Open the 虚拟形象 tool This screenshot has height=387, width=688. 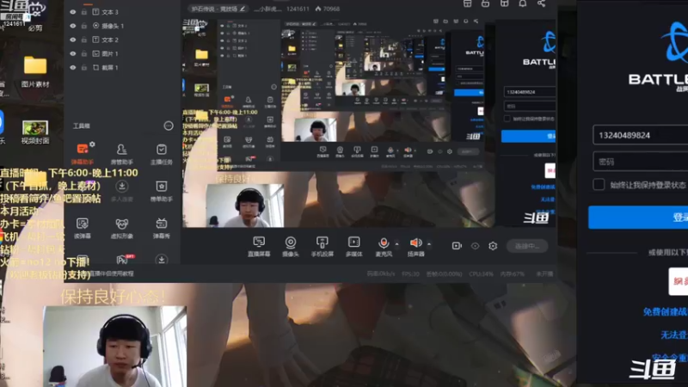point(121,228)
